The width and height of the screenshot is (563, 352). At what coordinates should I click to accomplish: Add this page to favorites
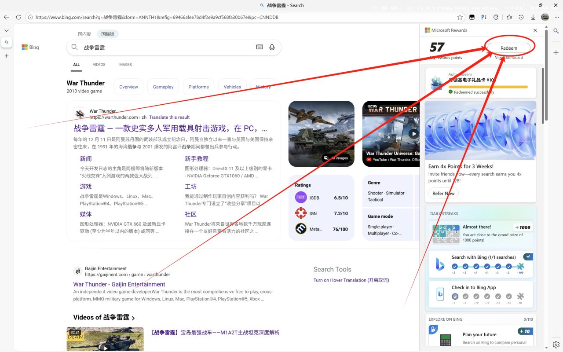click(x=460, y=17)
